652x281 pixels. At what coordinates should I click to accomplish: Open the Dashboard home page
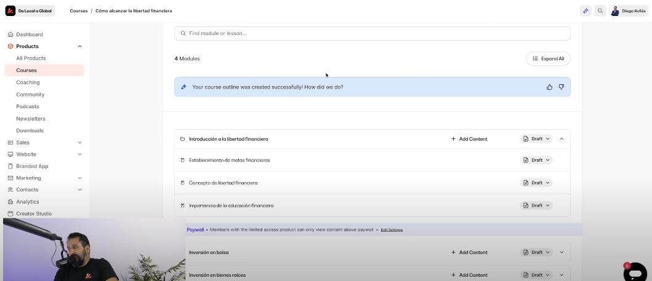[x=29, y=34]
